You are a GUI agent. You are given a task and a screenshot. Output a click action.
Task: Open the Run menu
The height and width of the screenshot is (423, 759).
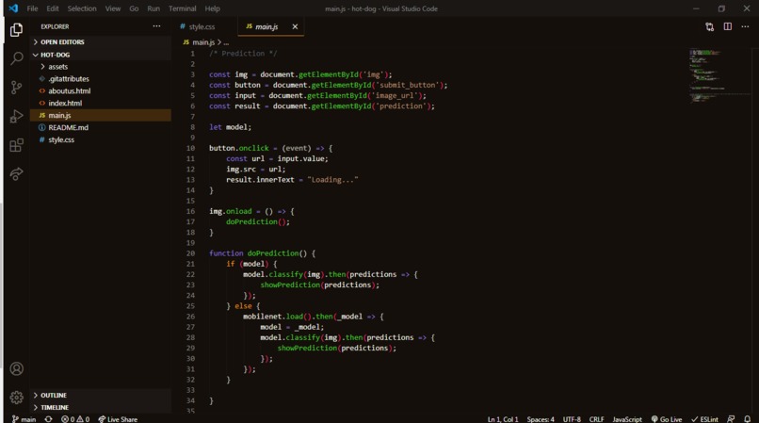point(153,8)
